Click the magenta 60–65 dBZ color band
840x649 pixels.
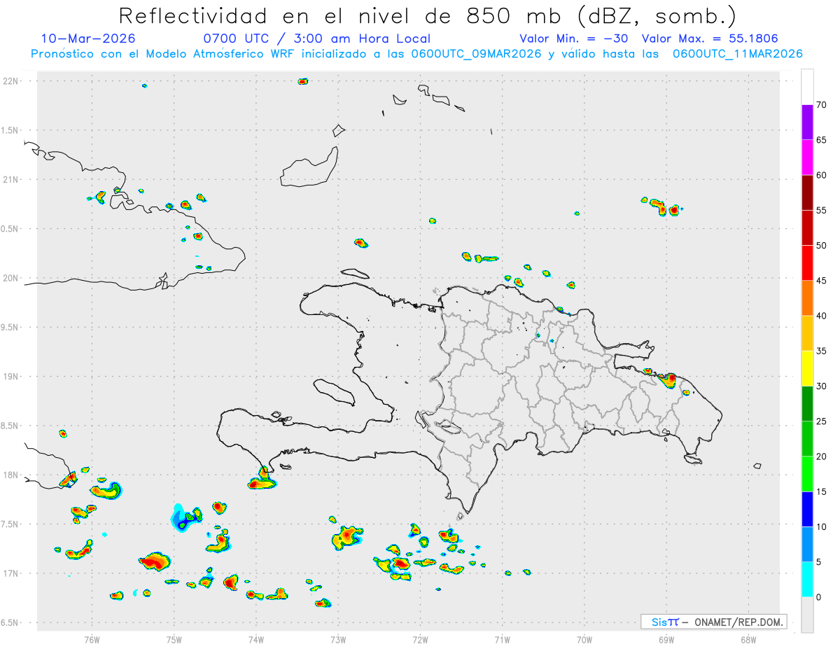pyautogui.click(x=807, y=158)
